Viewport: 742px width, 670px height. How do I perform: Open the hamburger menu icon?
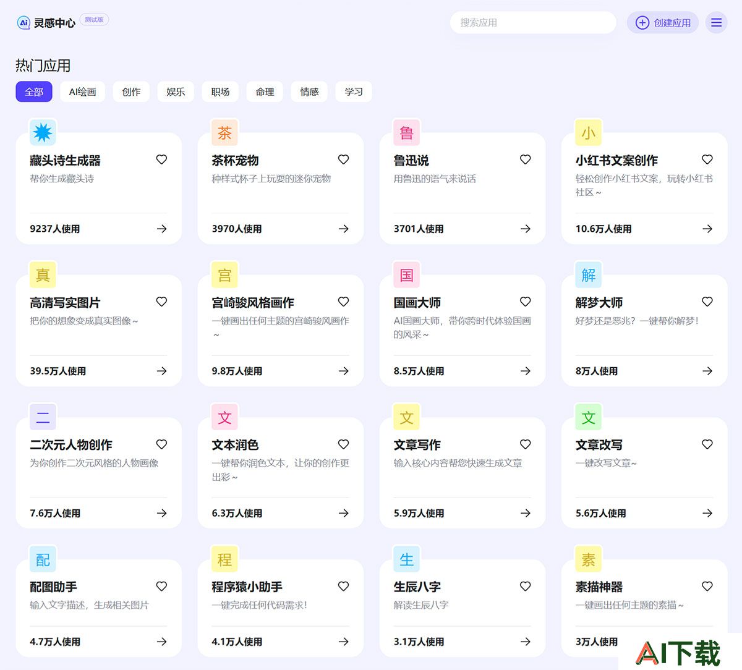coord(716,23)
